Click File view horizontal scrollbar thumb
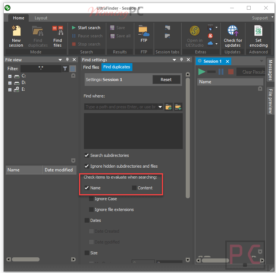Screen dimensions: 276x273 [x=26, y=259]
